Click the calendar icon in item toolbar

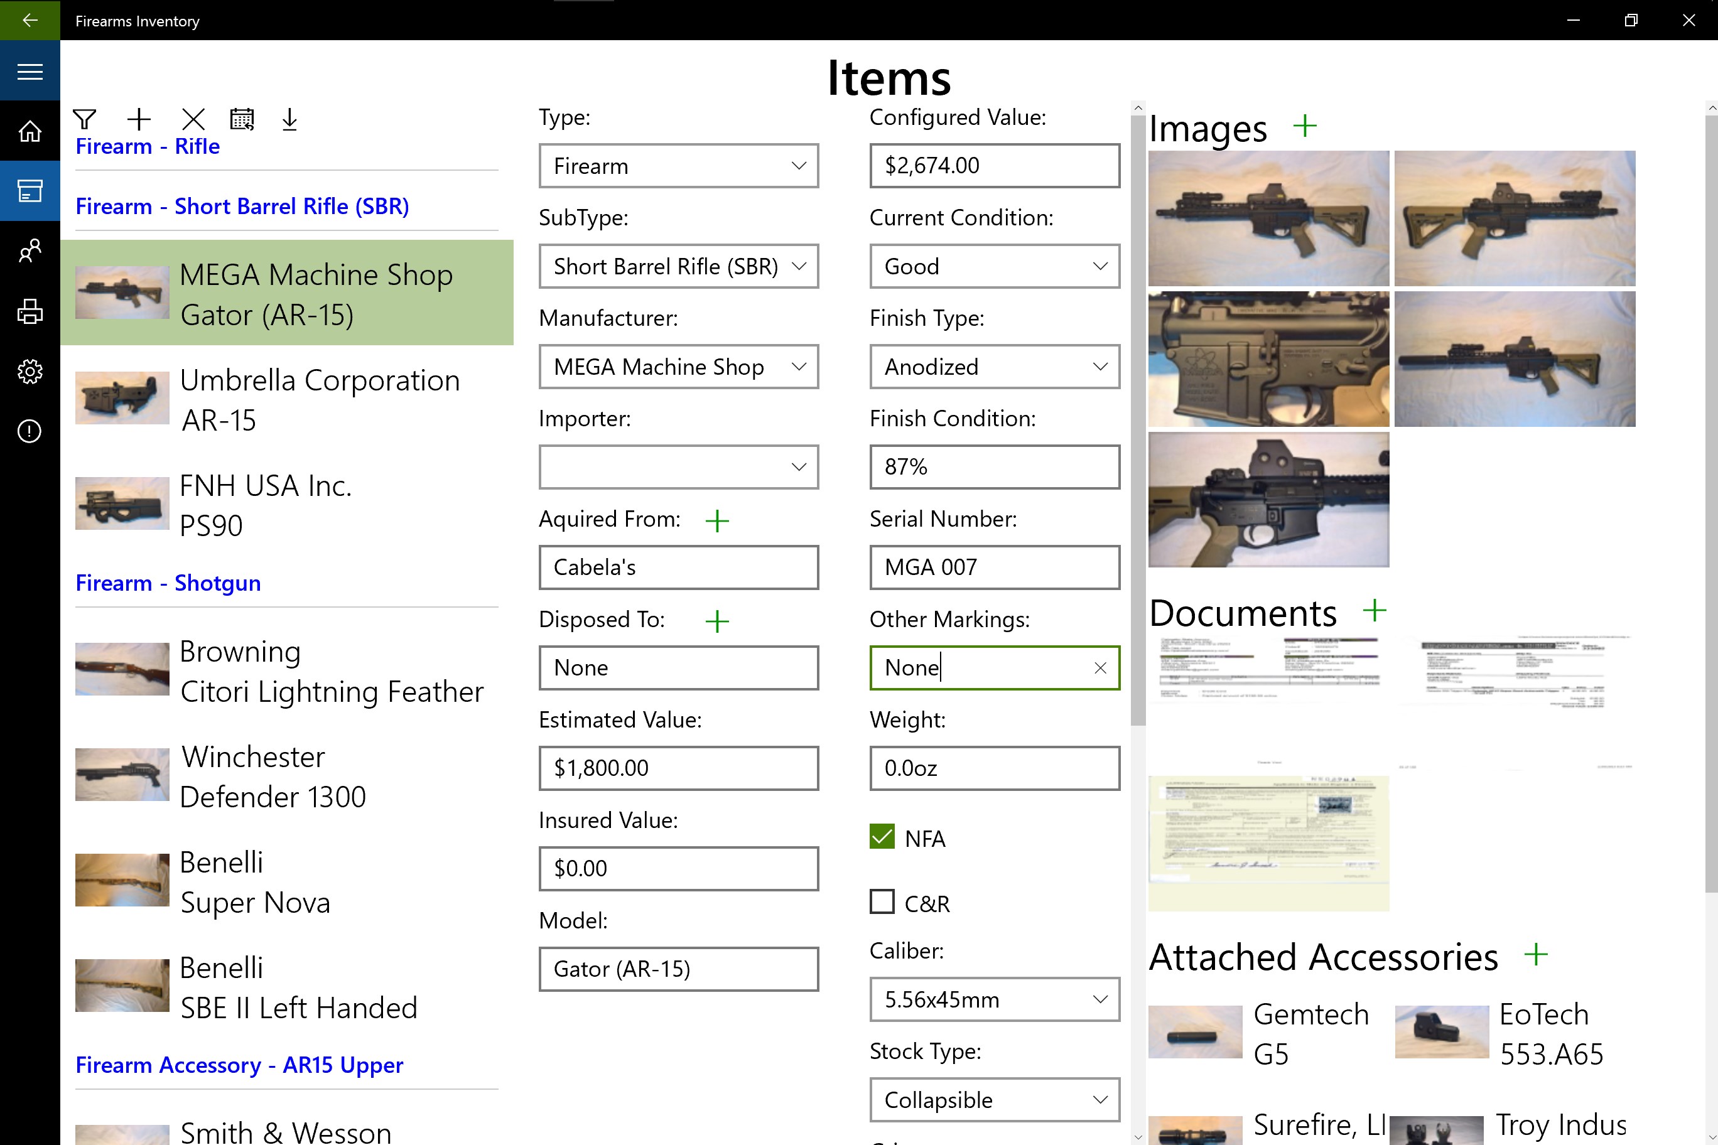pyautogui.click(x=242, y=119)
